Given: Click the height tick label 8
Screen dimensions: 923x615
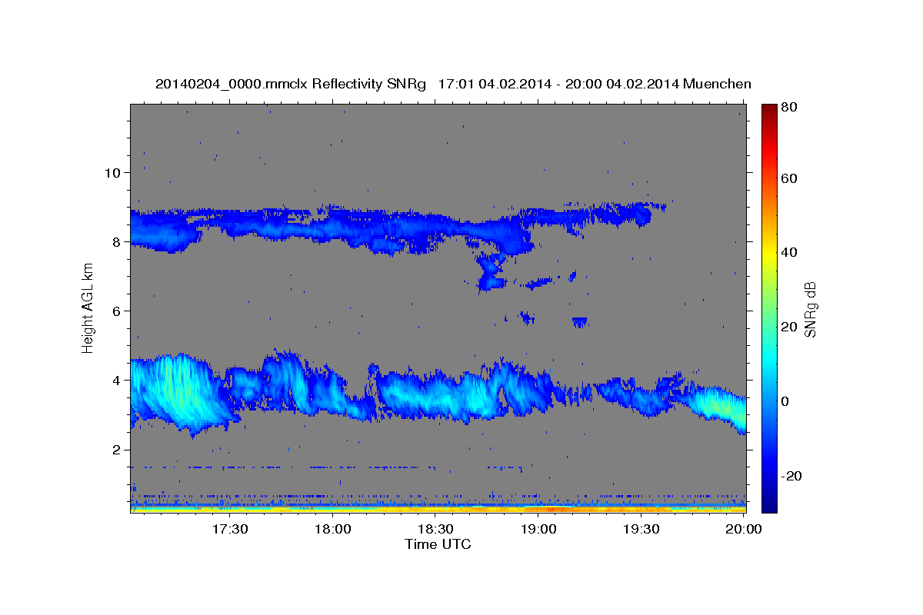Looking at the screenshot, I should [116, 241].
